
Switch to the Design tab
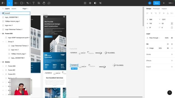tap(149, 8)
